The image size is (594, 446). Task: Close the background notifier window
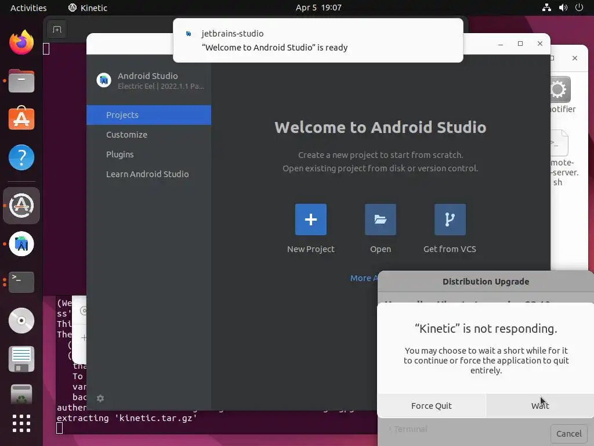(575, 58)
